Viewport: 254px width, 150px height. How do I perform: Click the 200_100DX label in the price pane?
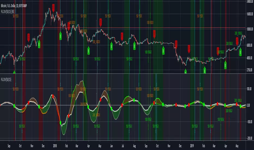tap(96, 42)
